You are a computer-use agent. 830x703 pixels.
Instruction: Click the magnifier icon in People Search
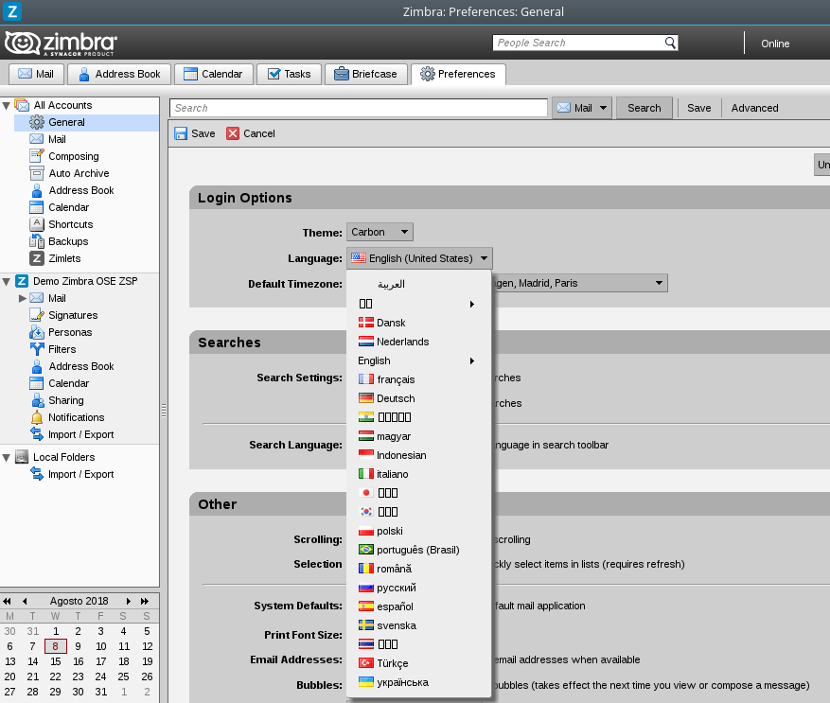tap(670, 43)
